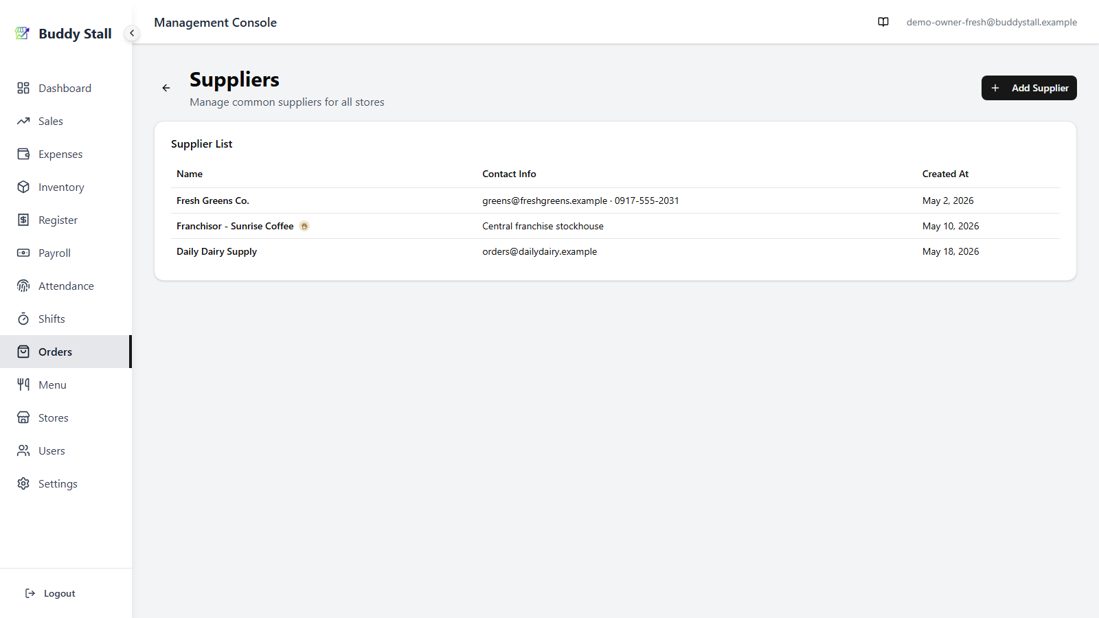
Task: Click the Shifts timer icon
Action: pyautogui.click(x=23, y=319)
